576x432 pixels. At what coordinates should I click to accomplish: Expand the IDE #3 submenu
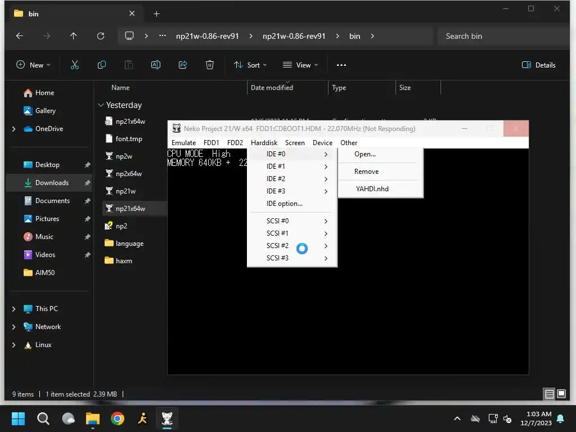pyautogui.click(x=292, y=191)
